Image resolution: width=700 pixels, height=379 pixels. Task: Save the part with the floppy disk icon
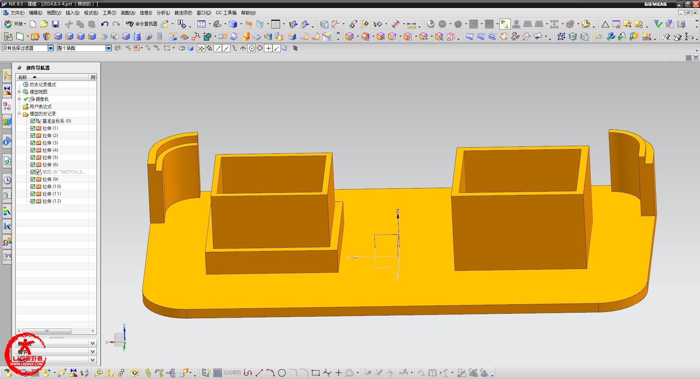pos(55,24)
